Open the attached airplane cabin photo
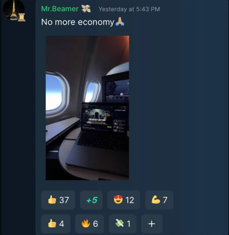Screen dimensions: 229x235 [x=87, y=108]
